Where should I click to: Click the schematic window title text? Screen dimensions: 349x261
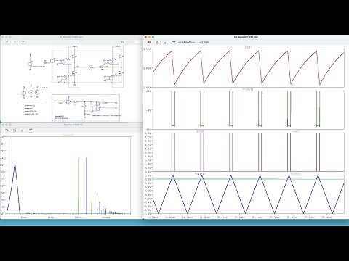[x=73, y=37]
